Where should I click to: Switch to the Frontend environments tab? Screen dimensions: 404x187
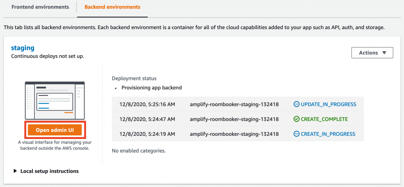point(40,7)
